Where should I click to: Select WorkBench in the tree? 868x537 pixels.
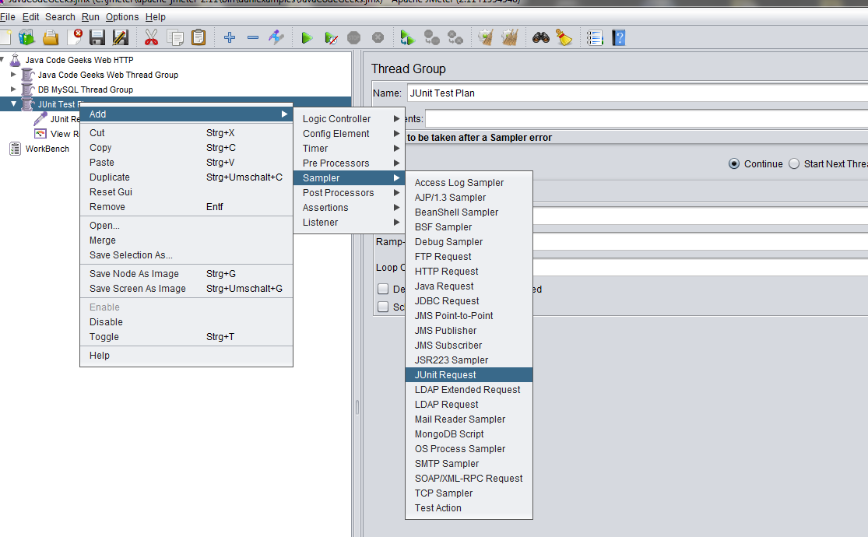tap(47, 149)
